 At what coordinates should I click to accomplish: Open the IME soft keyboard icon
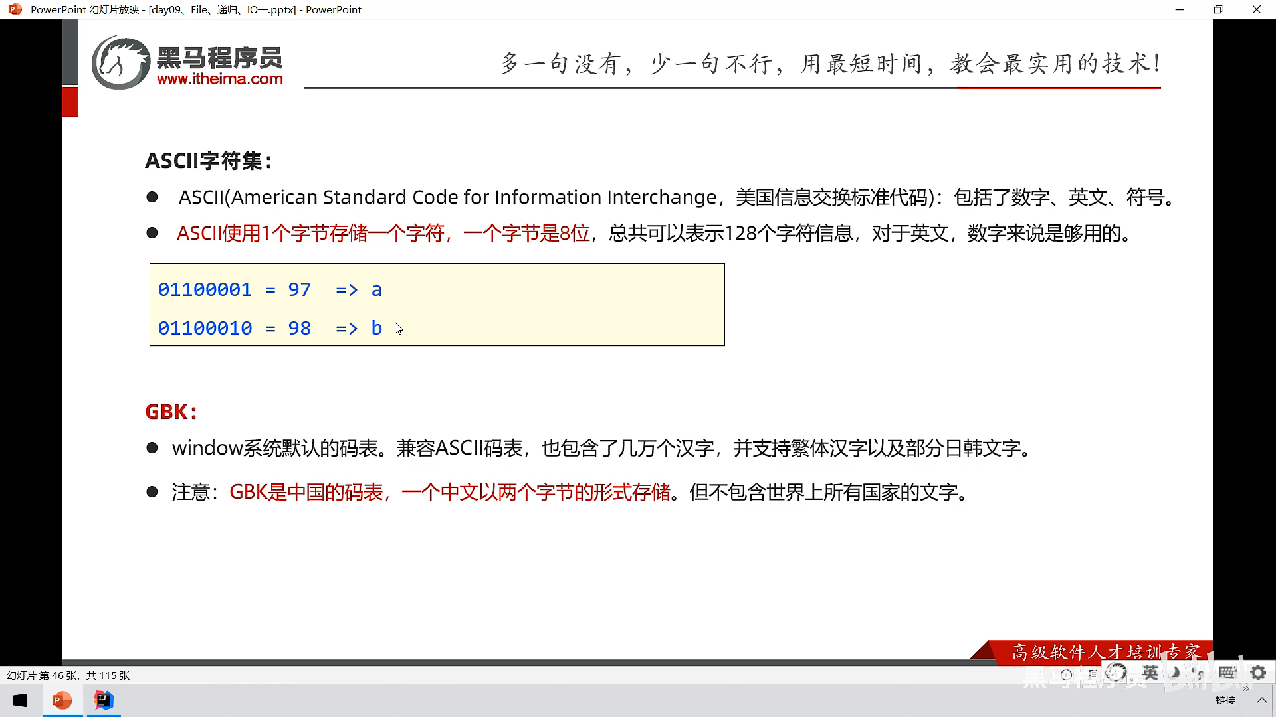(1227, 673)
